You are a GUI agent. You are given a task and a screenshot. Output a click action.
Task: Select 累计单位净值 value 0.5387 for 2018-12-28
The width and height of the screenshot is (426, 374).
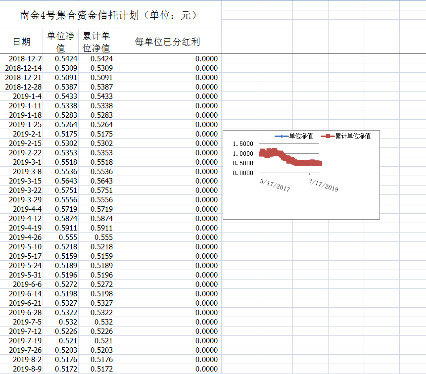(96, 87)
